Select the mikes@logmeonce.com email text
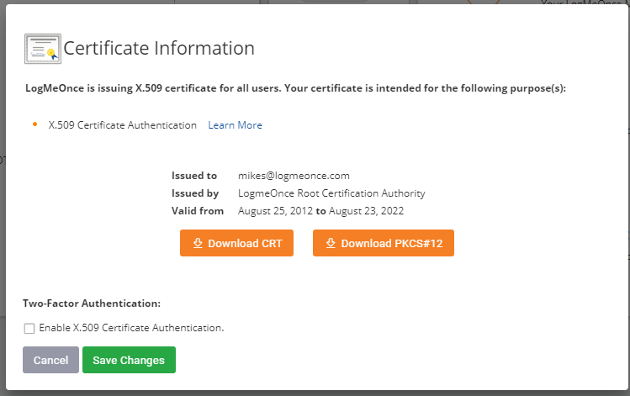 click(294, 176)
